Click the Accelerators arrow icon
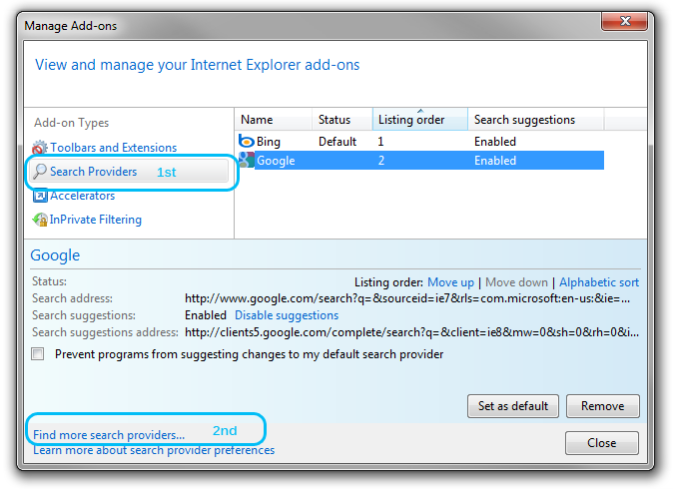The image size is (675, 492). [x=40, y=196]
